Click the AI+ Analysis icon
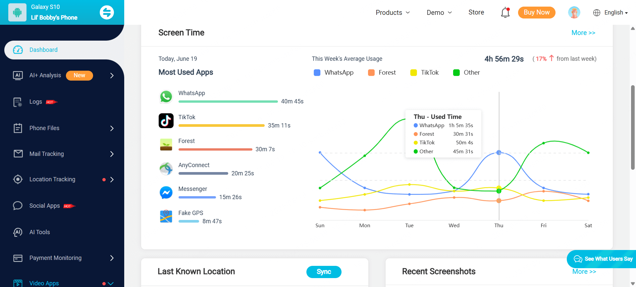The width and height of the screenshot is (636, 287). click(x=18, y=75)
